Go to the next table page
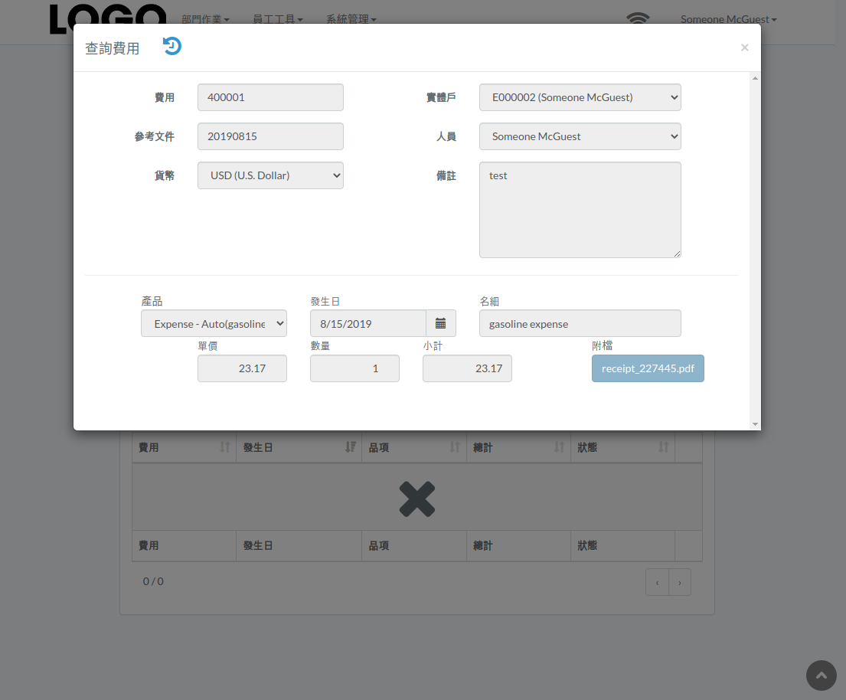This screenshot has width=846, height=700. (680, 582)
